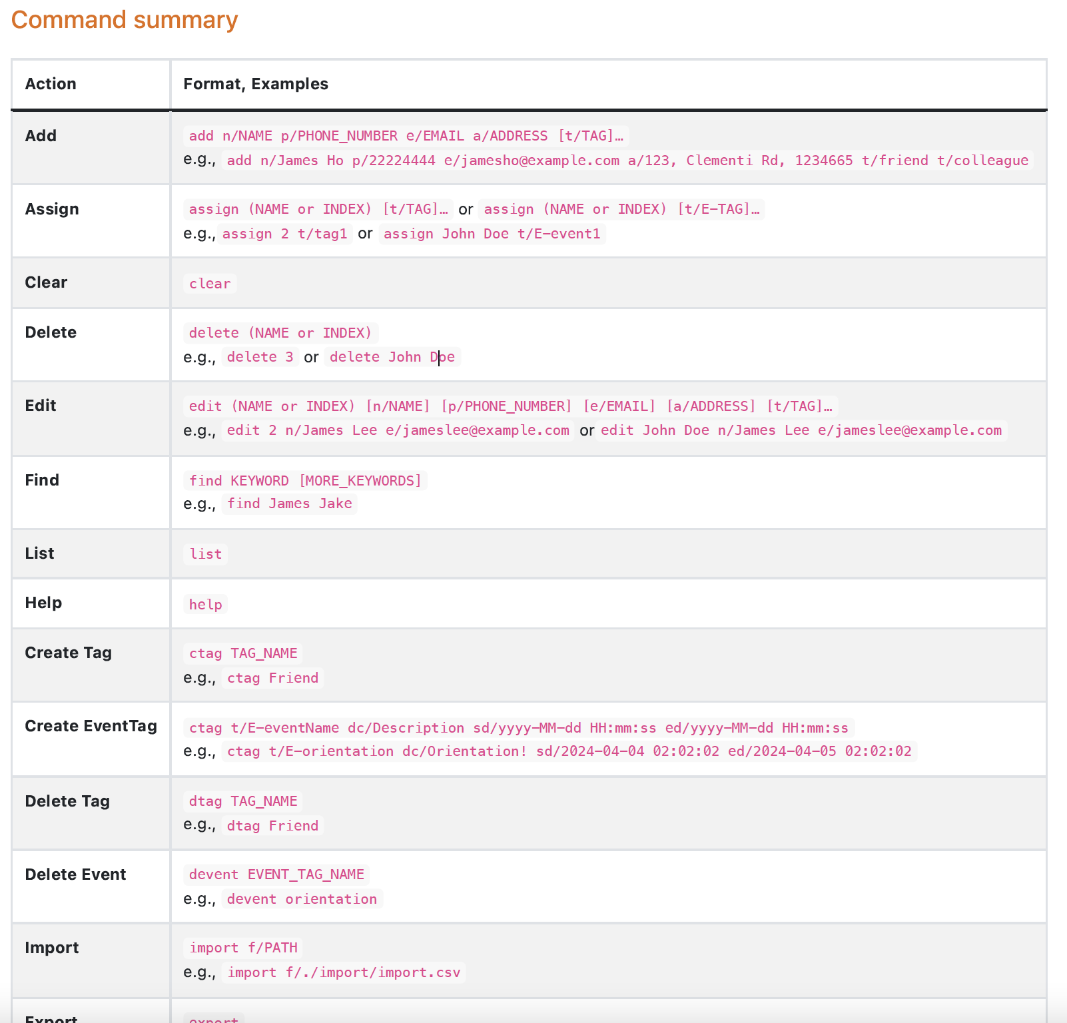Viewport: 1067px width, 1023px height.
Task: Click the 'Edit' action cell
Action: click(91, 418)
